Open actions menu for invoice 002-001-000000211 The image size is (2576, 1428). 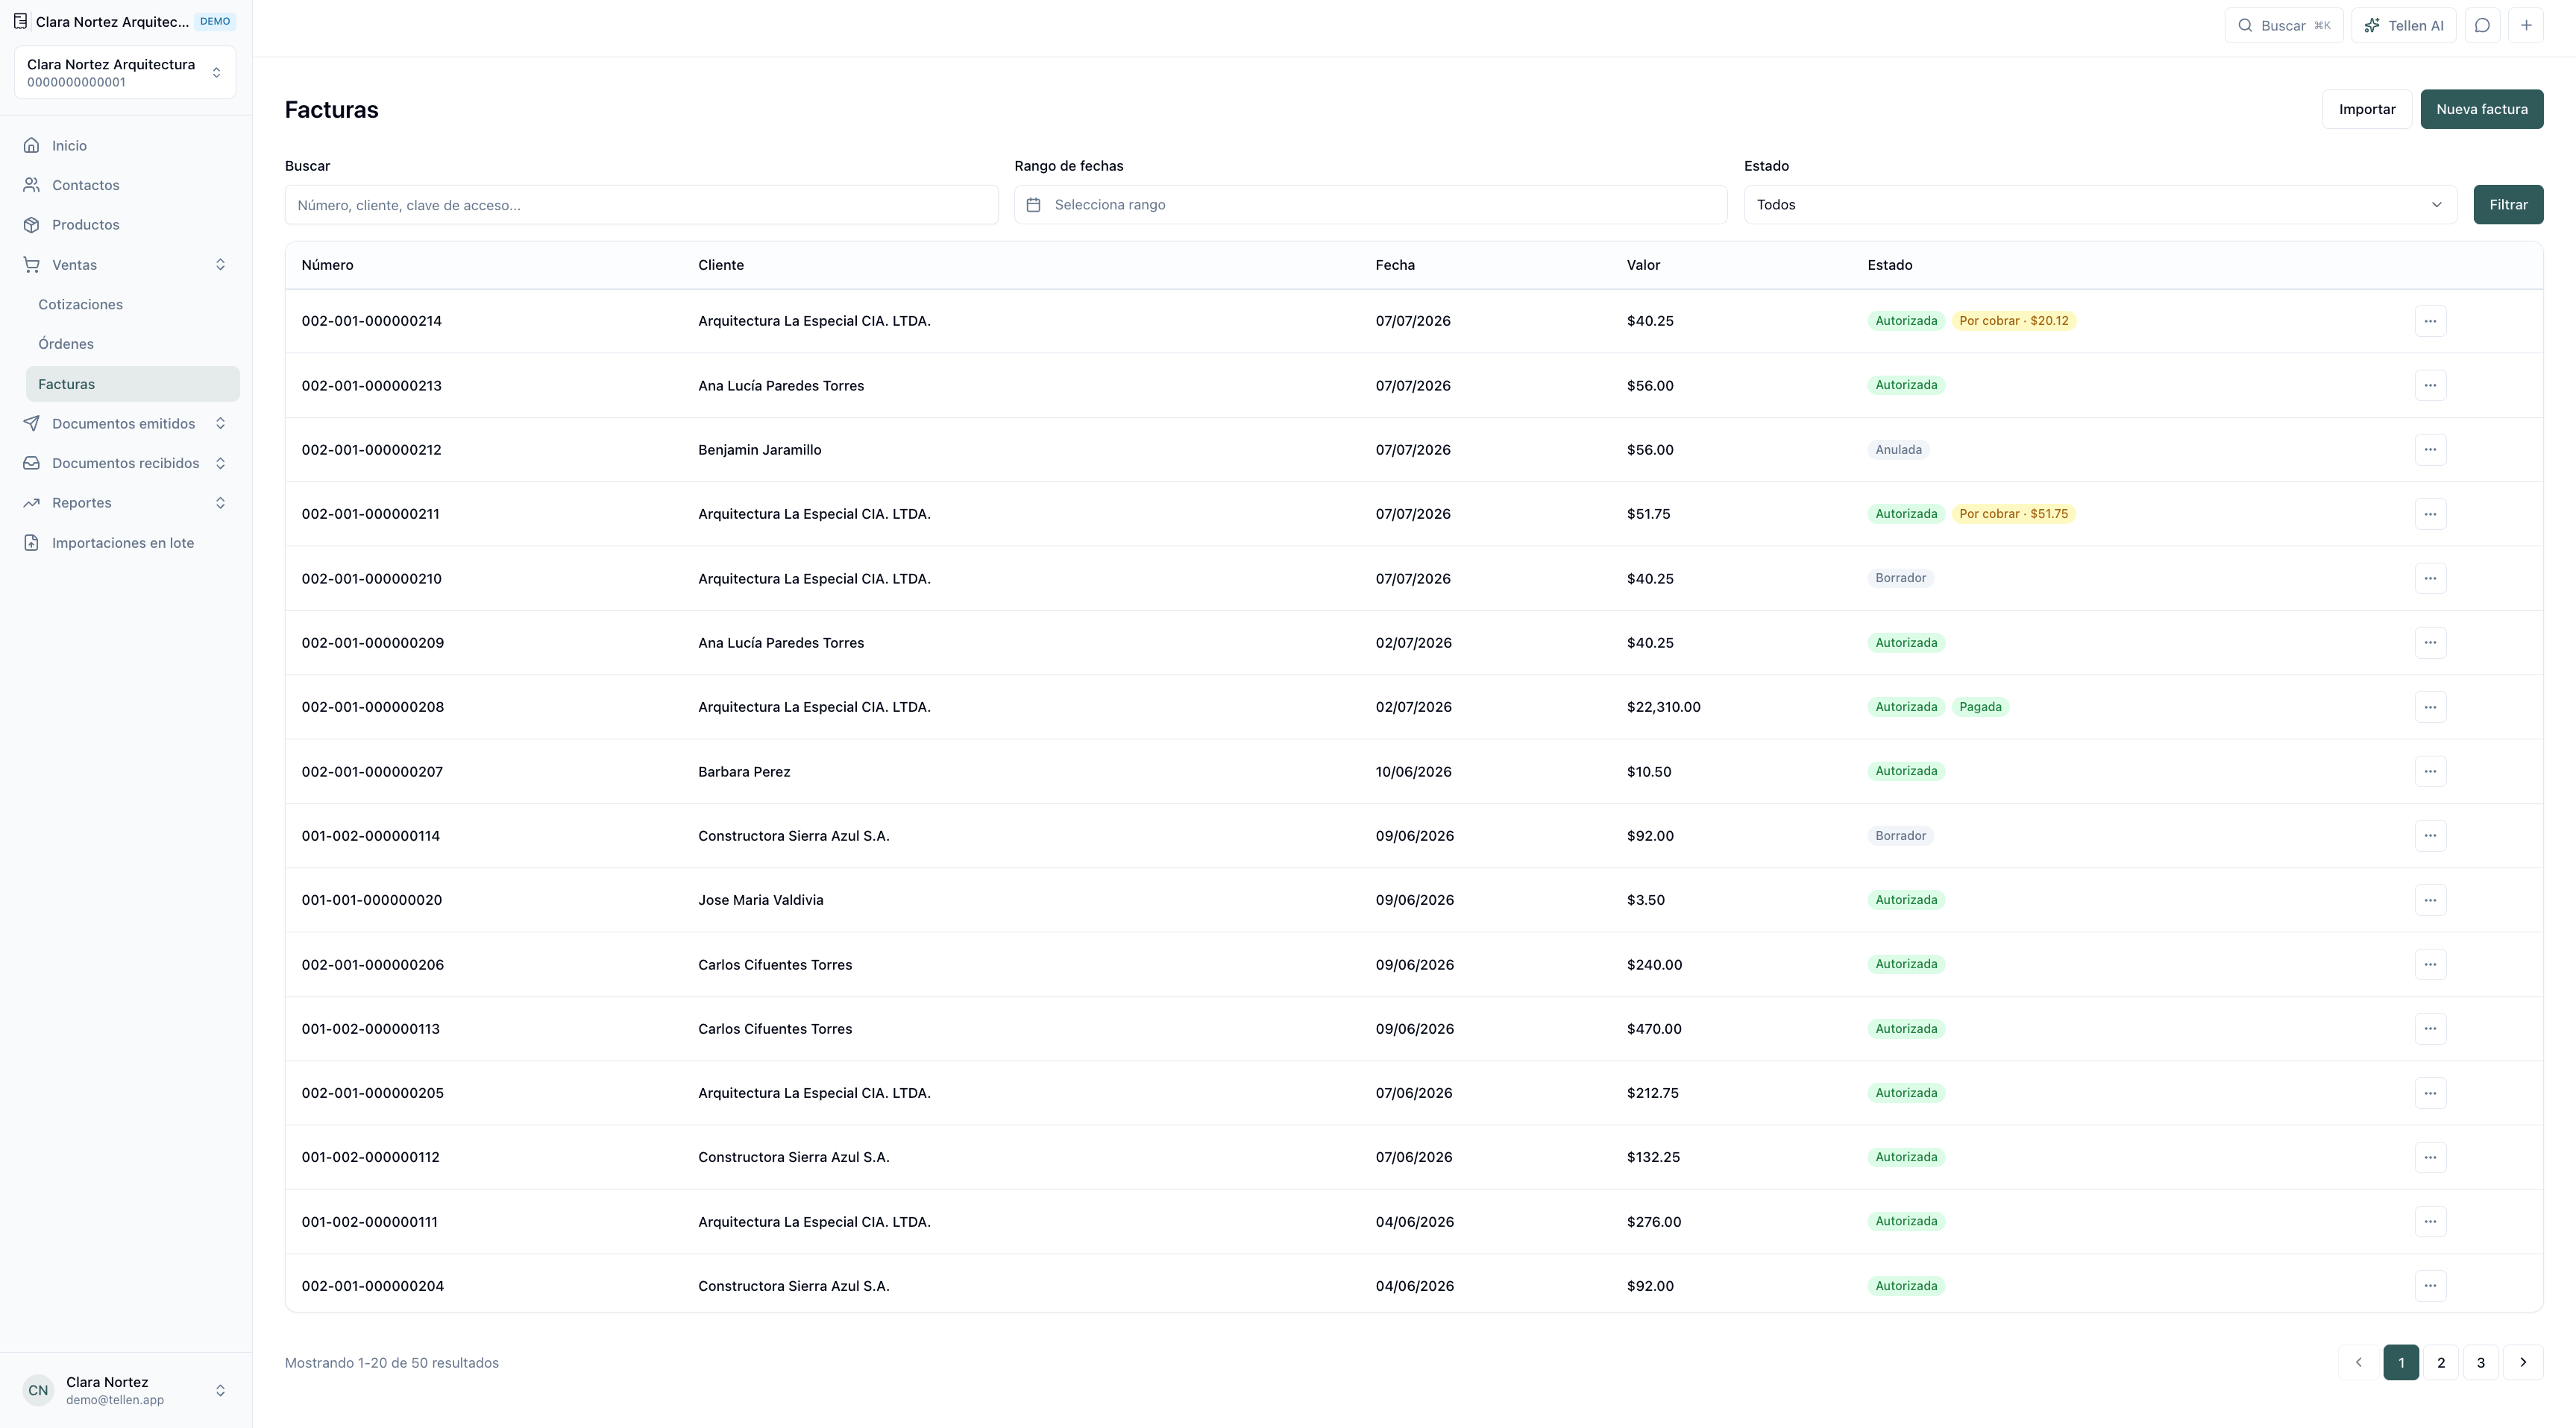pyautogui.click(x=2430, y=514)
